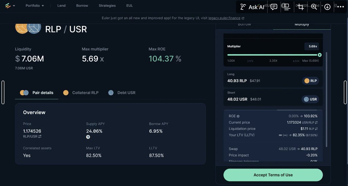This screenshot has height=186, width=348.
Task: Select the crop tool icon
Action: [301, 7]
